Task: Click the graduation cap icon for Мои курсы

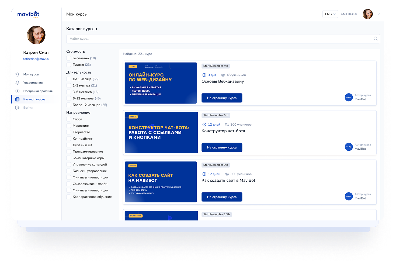Action: click(x=18, y=74)
